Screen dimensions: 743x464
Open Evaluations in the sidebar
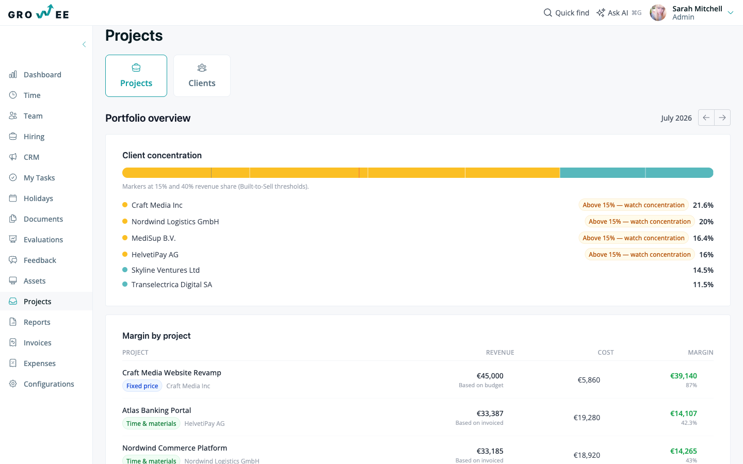coord(46,240)
